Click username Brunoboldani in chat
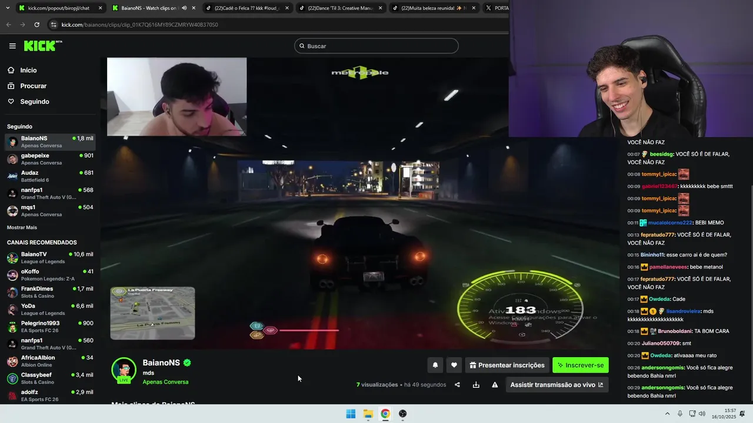Screen dimensions: 753x423 point(674,331)
